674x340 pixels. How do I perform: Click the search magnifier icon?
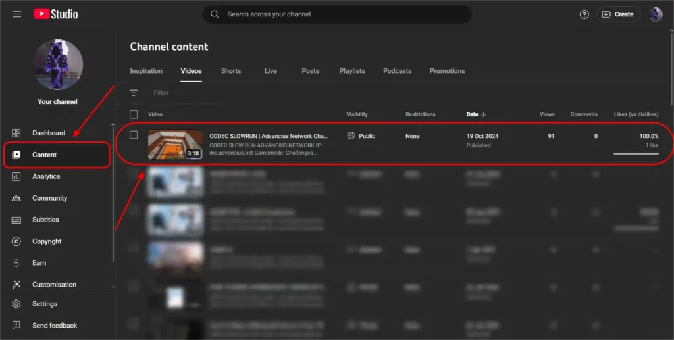(215, 14)
